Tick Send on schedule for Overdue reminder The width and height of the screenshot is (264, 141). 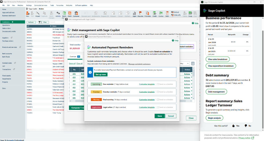click(x=158, y=92)
